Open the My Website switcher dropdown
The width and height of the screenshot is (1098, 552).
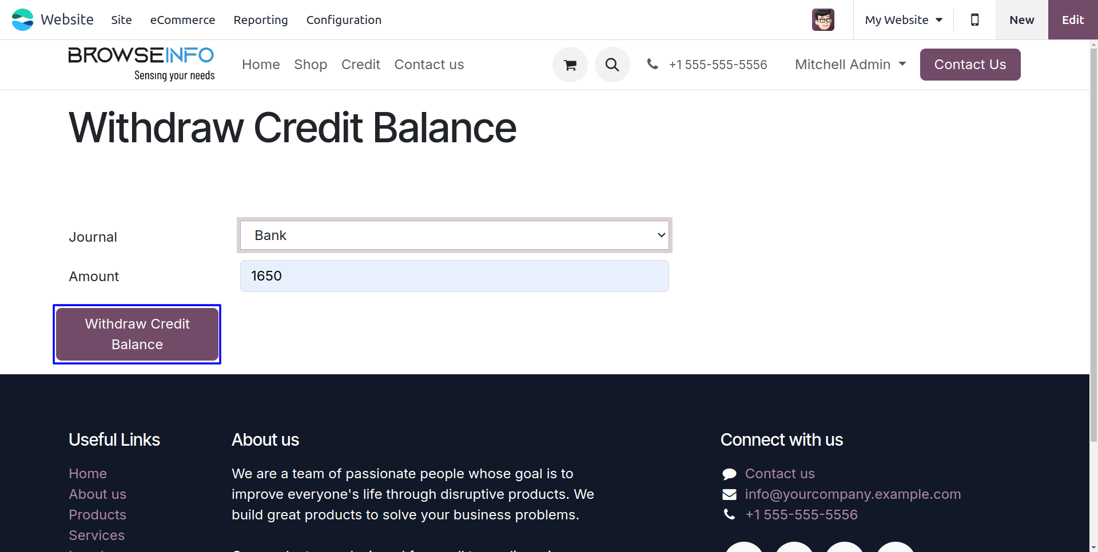coord(904,20)
